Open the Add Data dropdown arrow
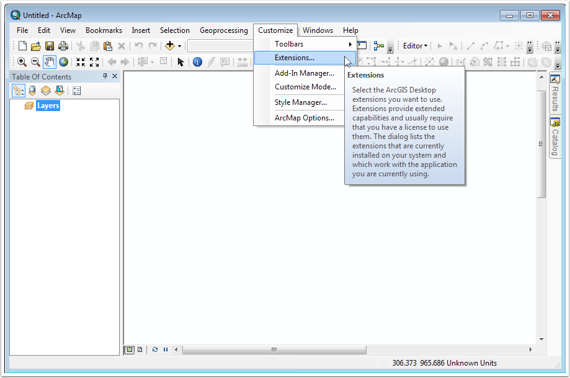 179,46
